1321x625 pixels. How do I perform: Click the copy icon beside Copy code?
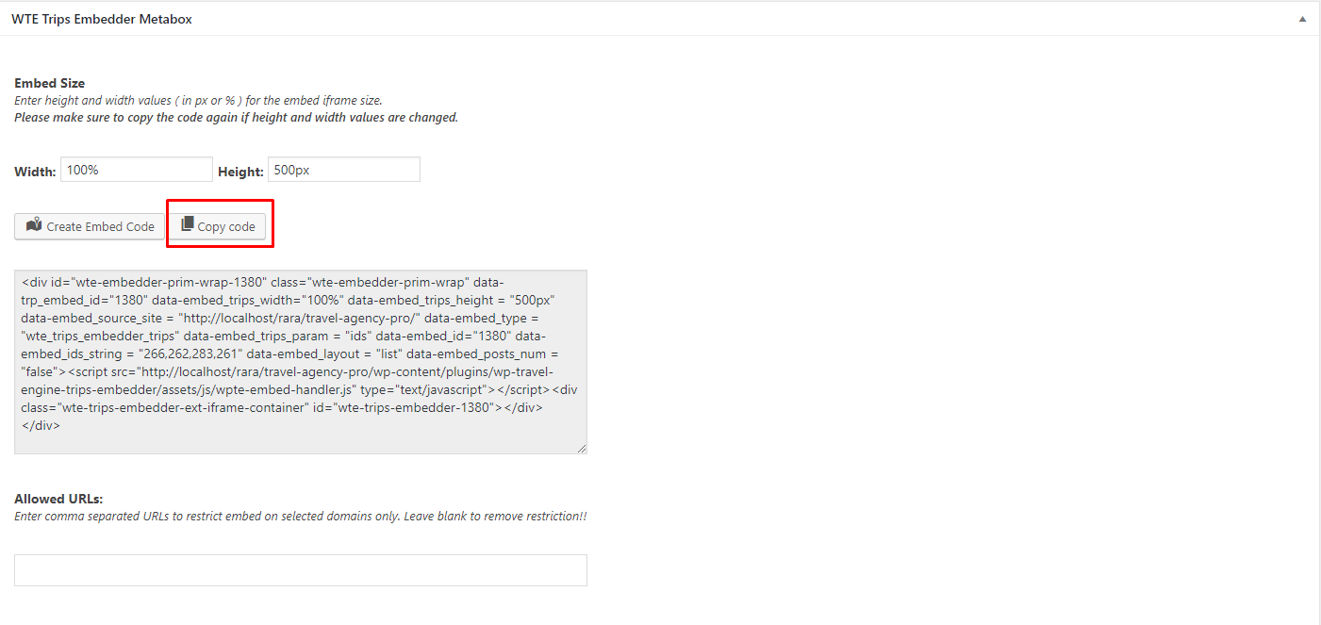pos(187,224)
